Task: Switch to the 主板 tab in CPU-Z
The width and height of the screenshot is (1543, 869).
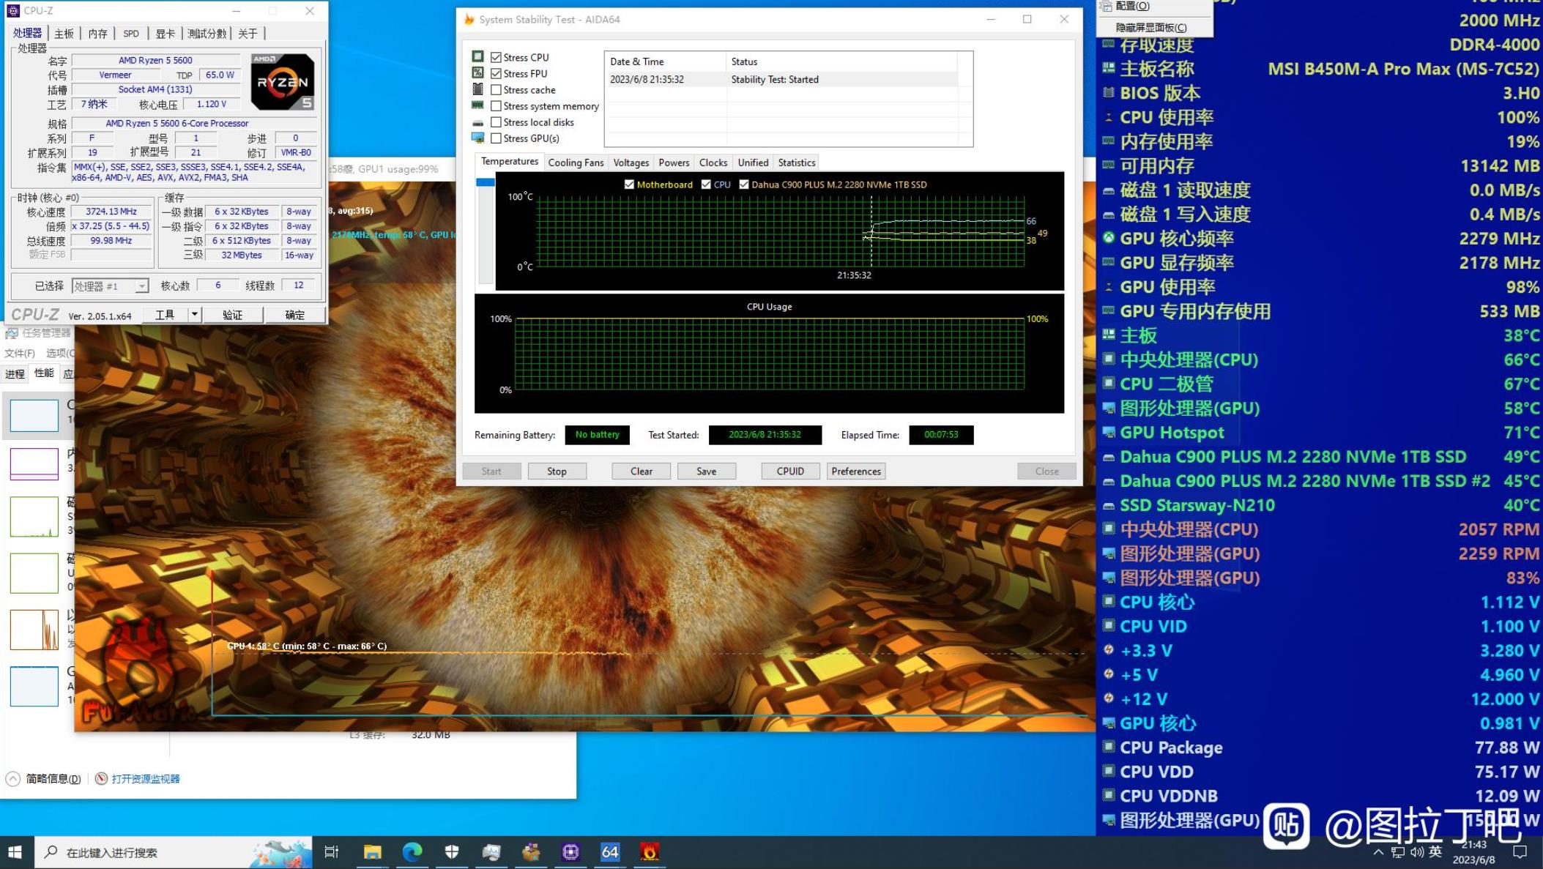Action: (64, 34)
